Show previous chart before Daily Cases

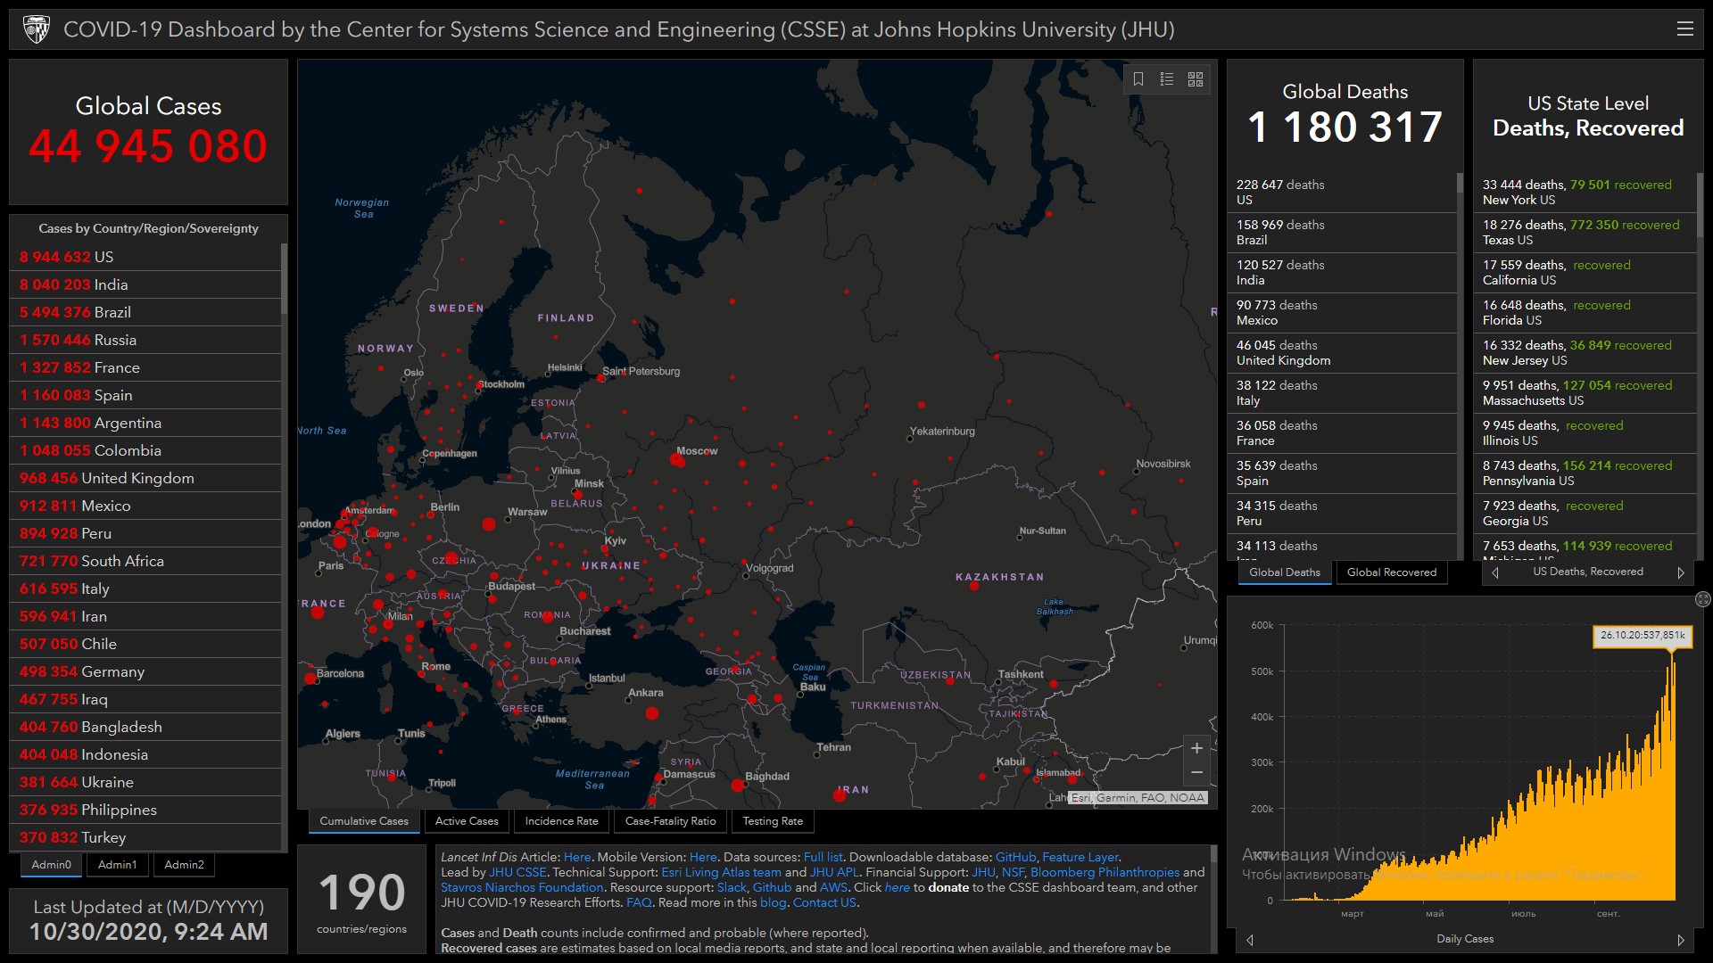(x=1250, y=940)
